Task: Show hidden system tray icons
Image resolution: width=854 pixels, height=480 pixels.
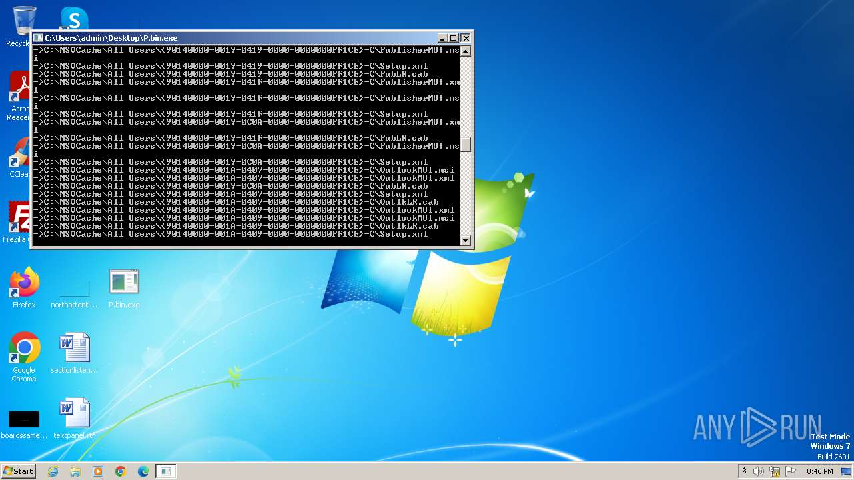Action: (x=744, y=471)
